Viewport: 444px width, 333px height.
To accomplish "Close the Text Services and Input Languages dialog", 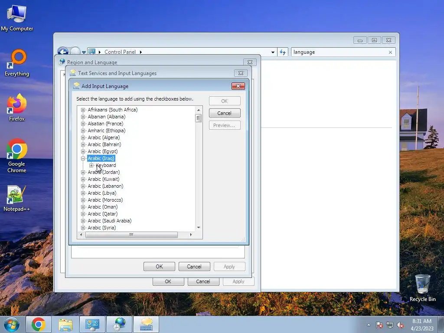I will pyautogui.click(x=241, y=73).
